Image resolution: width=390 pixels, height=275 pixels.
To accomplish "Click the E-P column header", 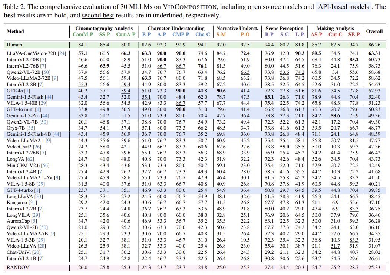I will 146,35.
